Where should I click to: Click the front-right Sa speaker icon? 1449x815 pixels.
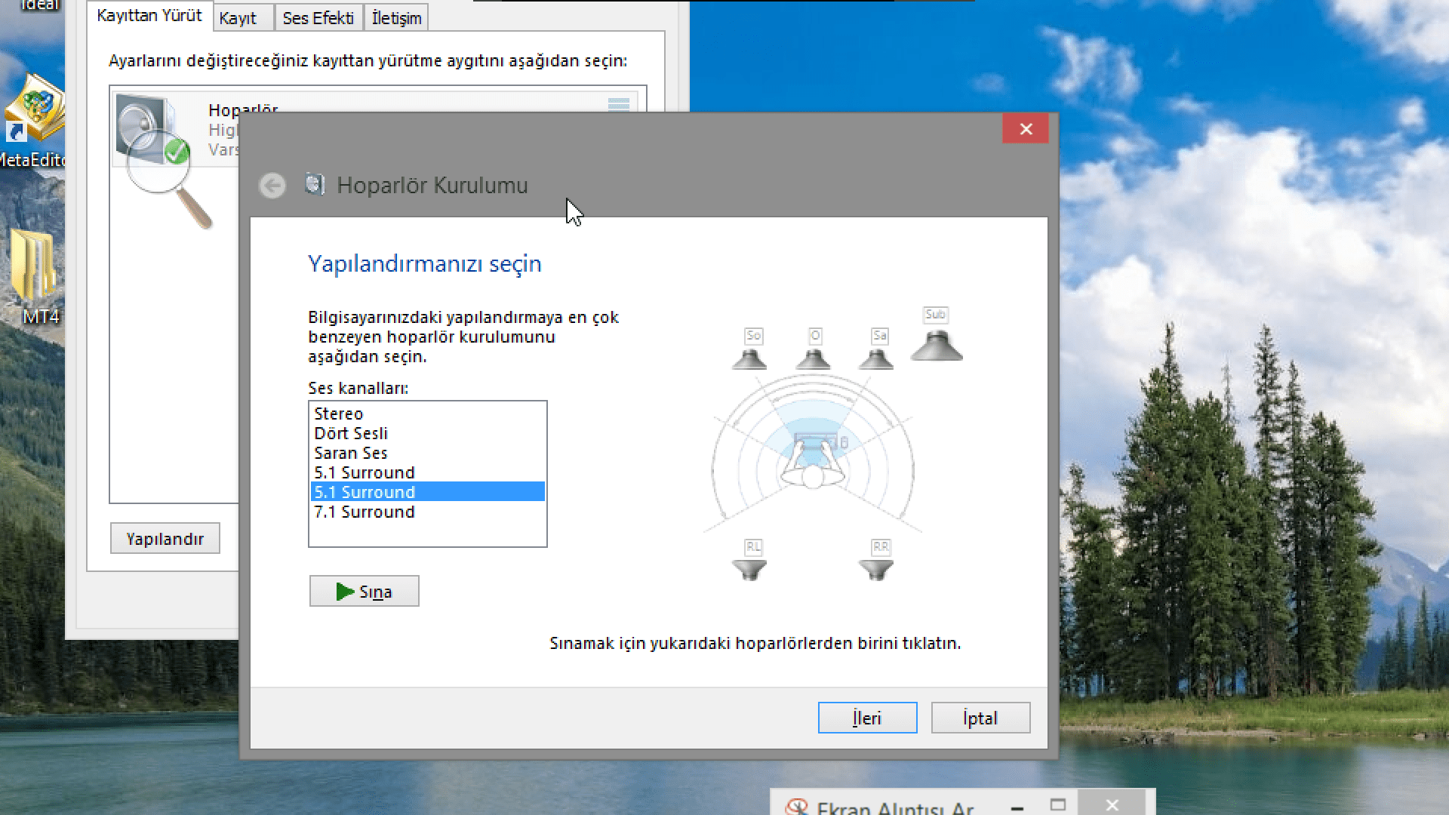pos(876,358)
